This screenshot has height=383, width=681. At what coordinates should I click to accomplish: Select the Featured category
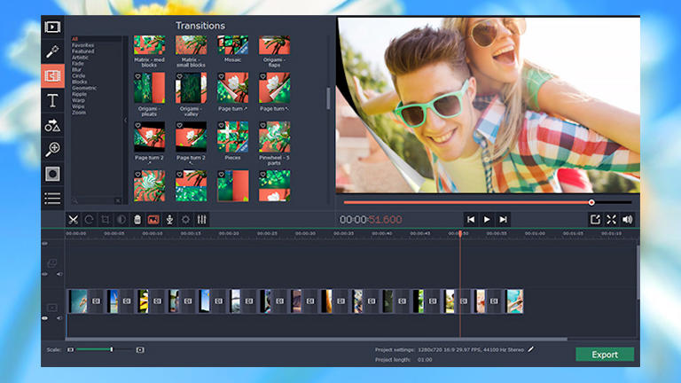(x=83, y=51)
